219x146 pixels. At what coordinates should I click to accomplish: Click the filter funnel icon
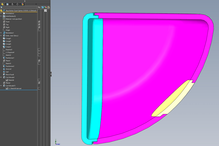point(2,8)
